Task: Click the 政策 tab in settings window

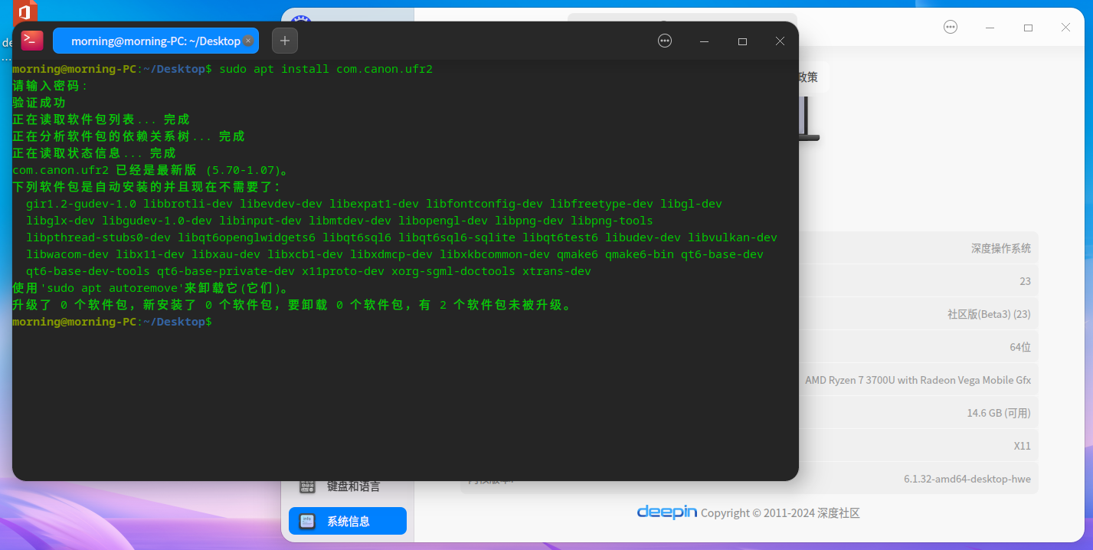Action: click(808, 77)
